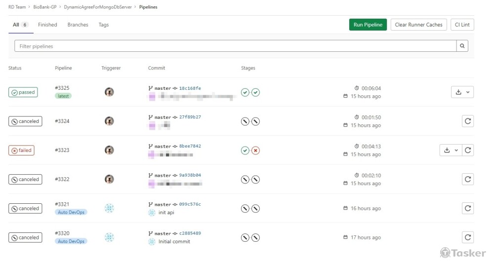Retry pipeline #3321
Screen dimensions: 494x263
(x=467, y=208)
